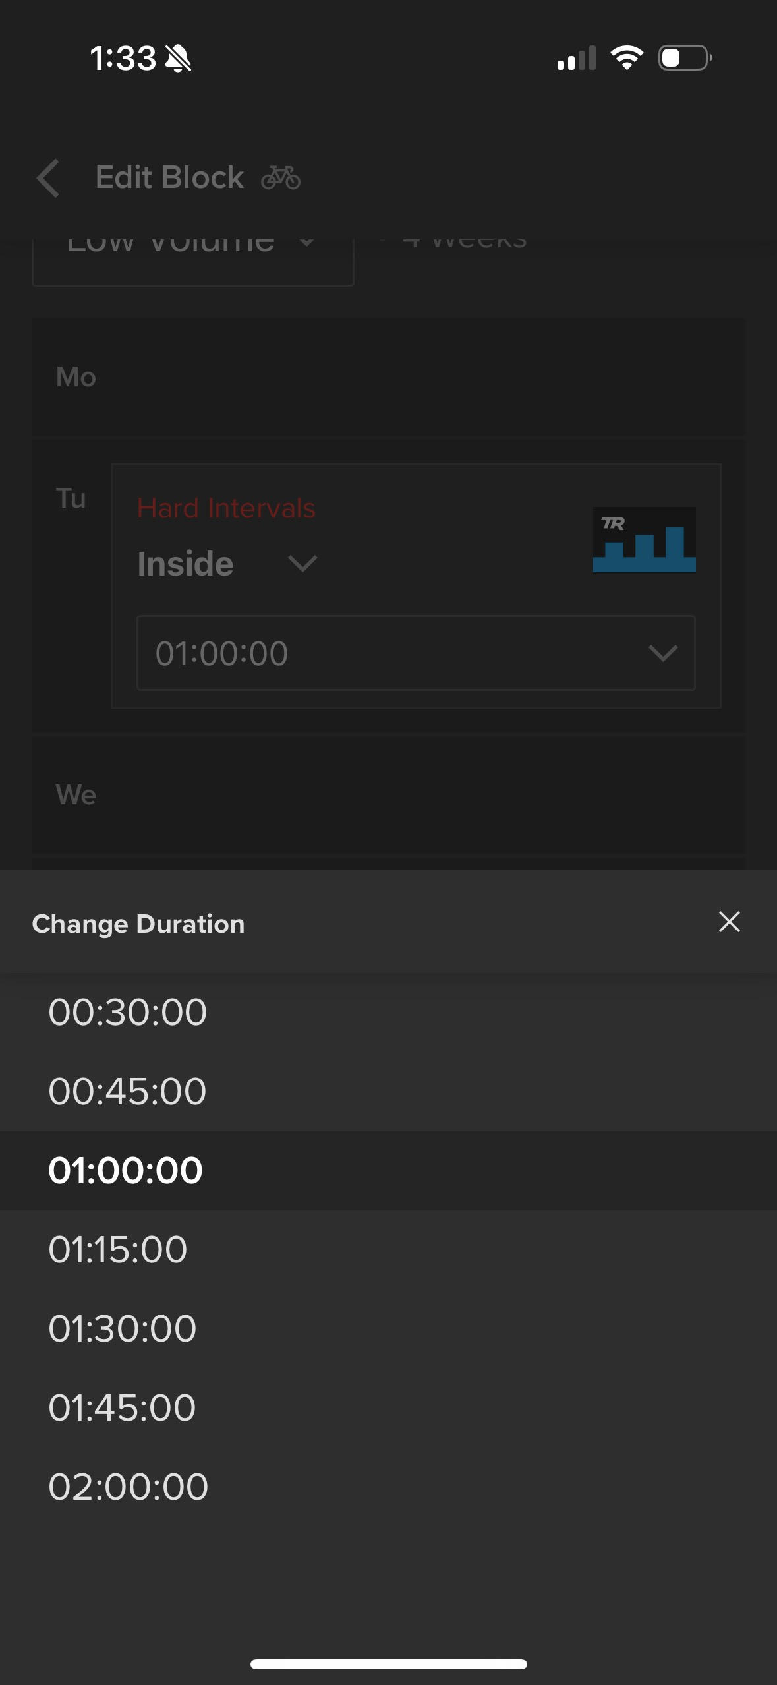
Task: Expand the Inside workout type chevron
Action: (302, 564)
